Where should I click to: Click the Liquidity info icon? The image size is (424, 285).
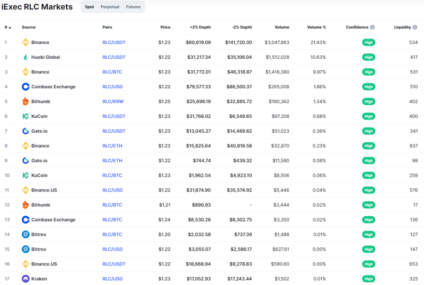415,27
